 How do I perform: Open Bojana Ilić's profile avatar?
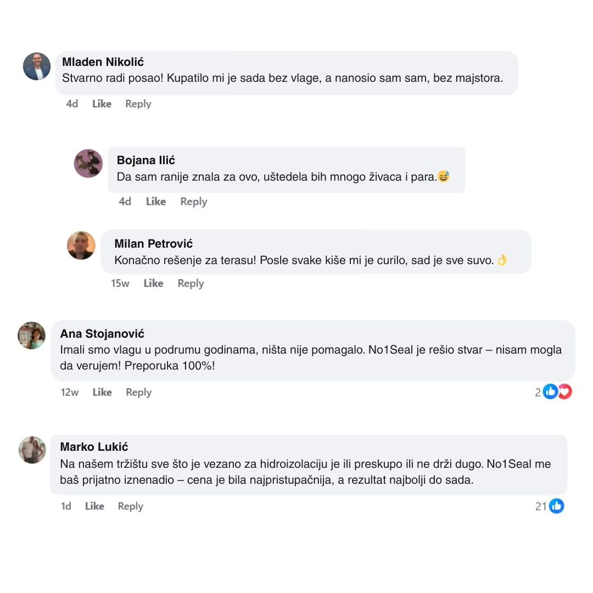[x=88, y=163]
